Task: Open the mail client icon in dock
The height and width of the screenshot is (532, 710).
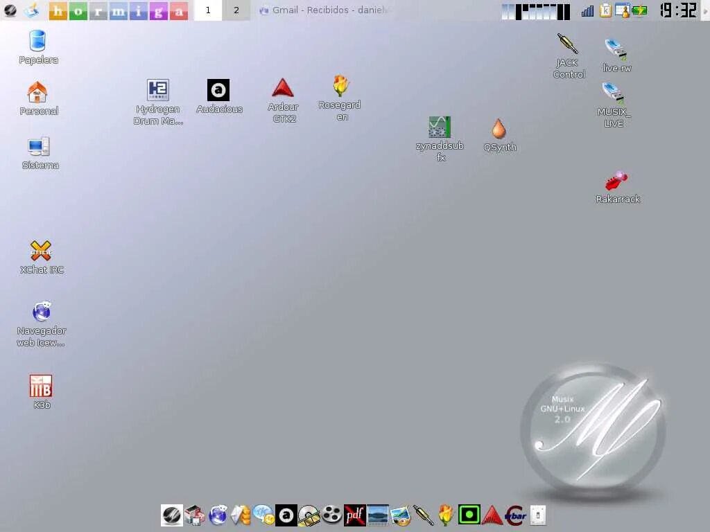Action: tap(241, 515)
